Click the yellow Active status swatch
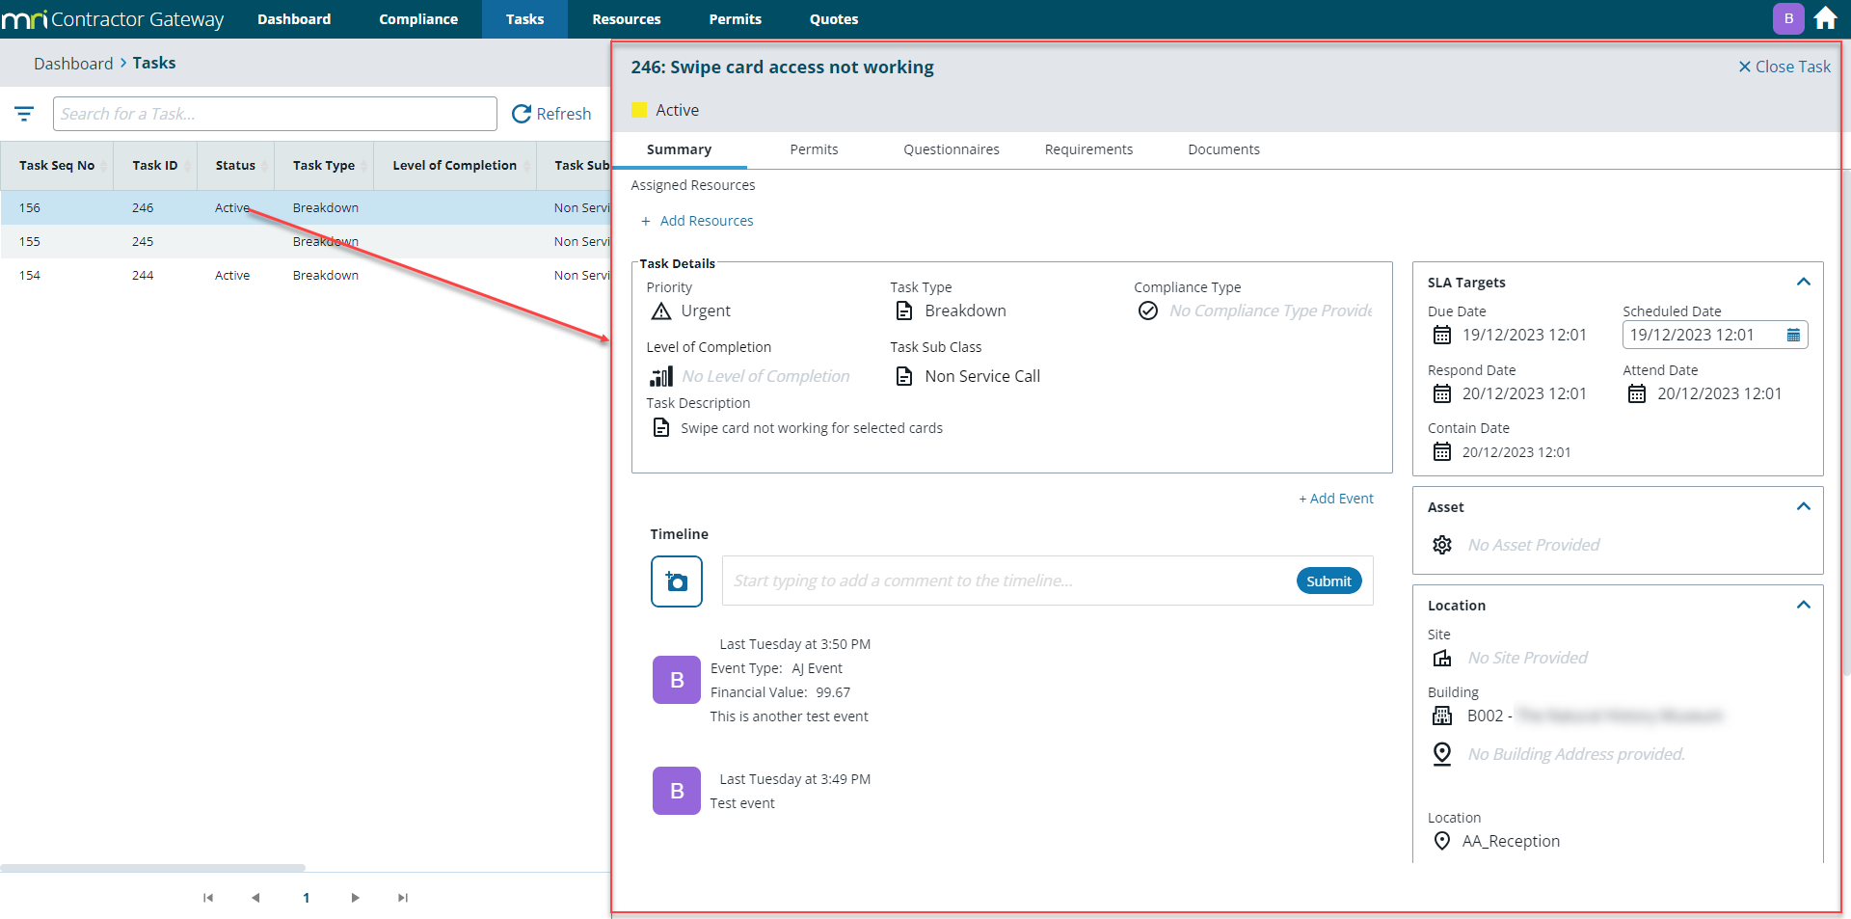Image resolution: width=1851 pixels, height=919 pixels. (639, 110)
